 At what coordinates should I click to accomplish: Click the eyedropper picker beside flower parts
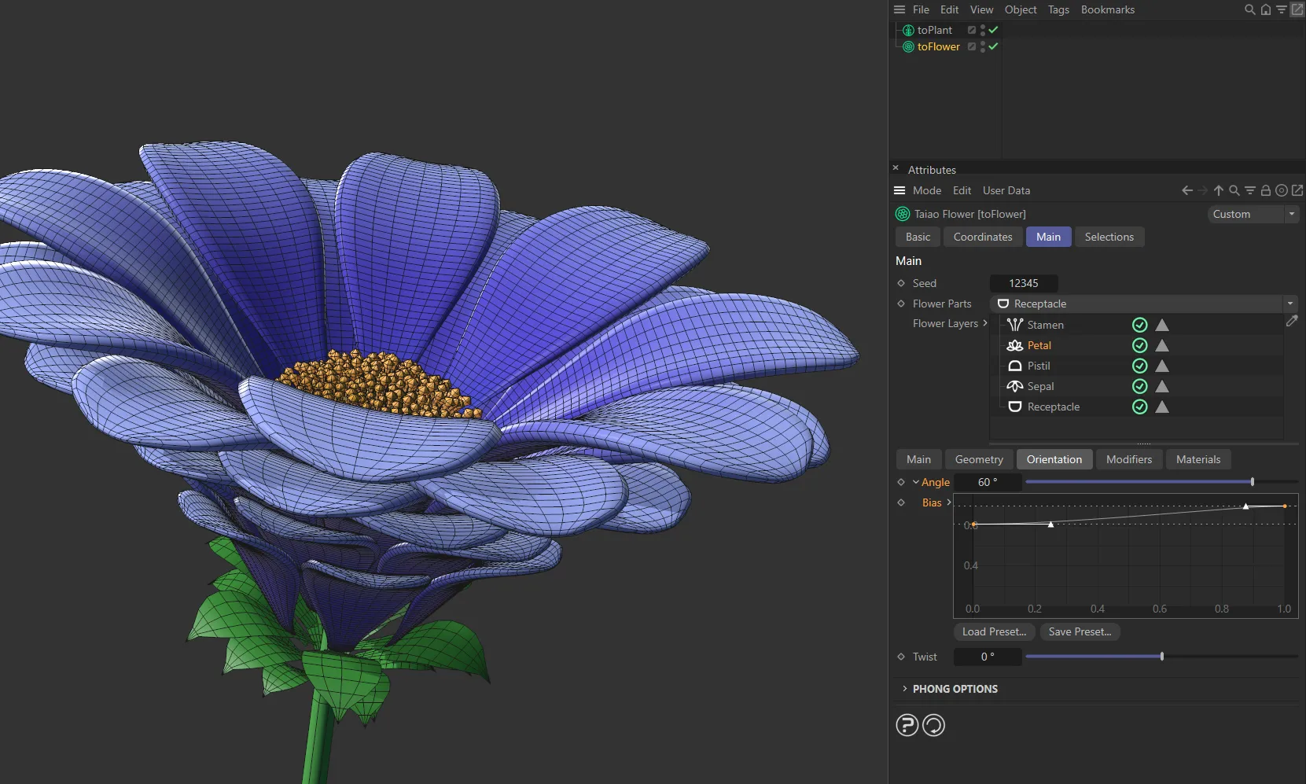click(x=1292, y=322)
